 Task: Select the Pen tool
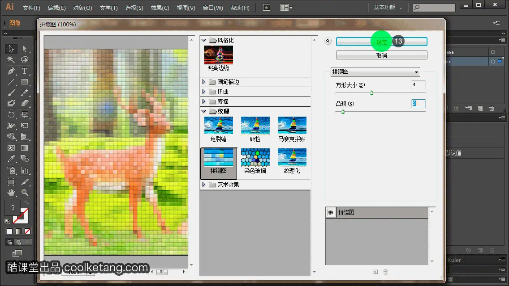[11, 71]
